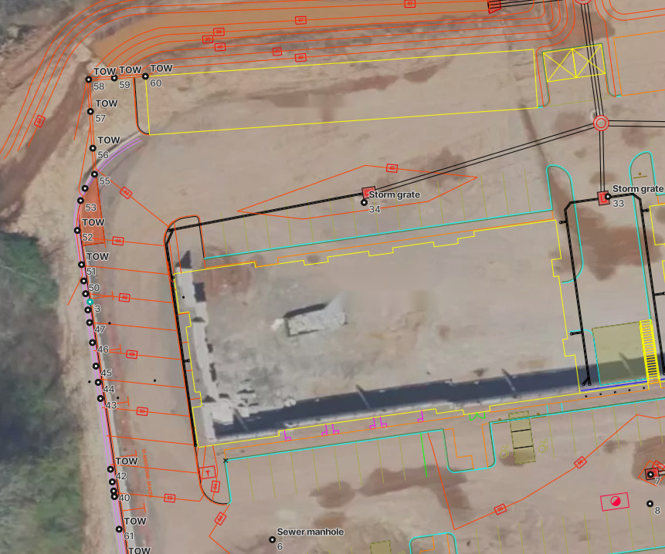Select the Sewer manhole point 6

click(273, 539)
